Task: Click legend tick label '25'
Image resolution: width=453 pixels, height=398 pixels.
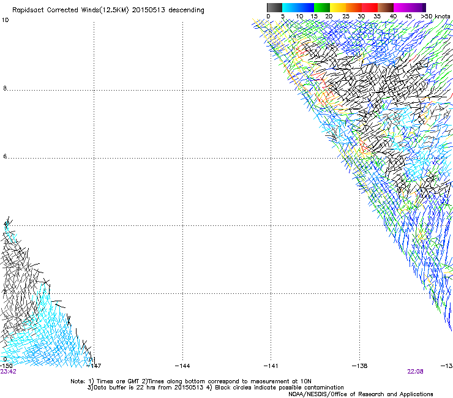Action: pos(346,16)
